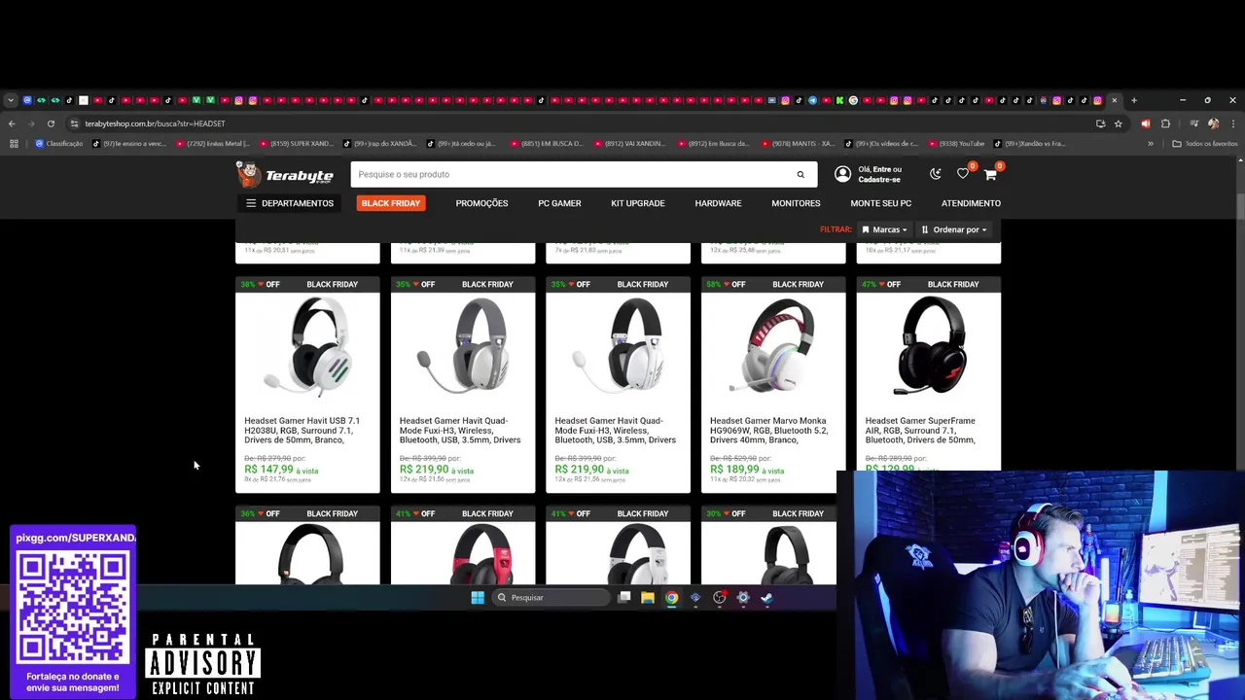Open the Atendimento menu
Viewport: 1245px width, 700px height.
tap(971, 203)
